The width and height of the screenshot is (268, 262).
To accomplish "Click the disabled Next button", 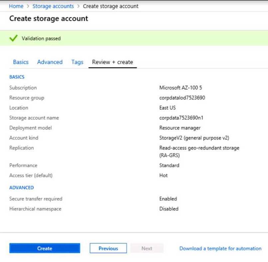I will [x=147, y=248].
